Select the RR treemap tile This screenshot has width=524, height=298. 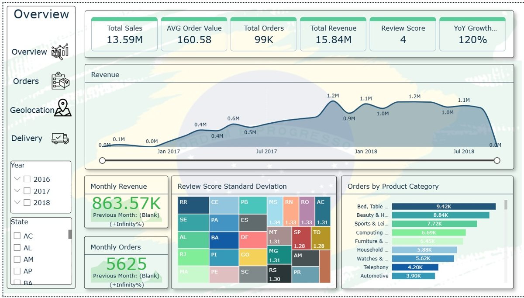(193, 205)
